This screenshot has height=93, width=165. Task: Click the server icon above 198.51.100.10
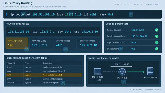[150, 71]
